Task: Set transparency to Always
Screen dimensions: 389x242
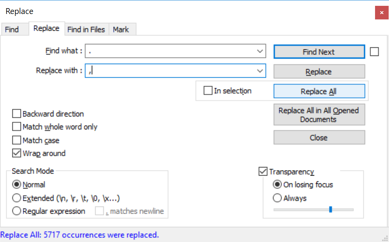Action: point(277,198)
